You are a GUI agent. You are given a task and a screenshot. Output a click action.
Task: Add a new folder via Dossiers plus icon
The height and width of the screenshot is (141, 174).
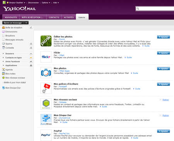(31, 54)
